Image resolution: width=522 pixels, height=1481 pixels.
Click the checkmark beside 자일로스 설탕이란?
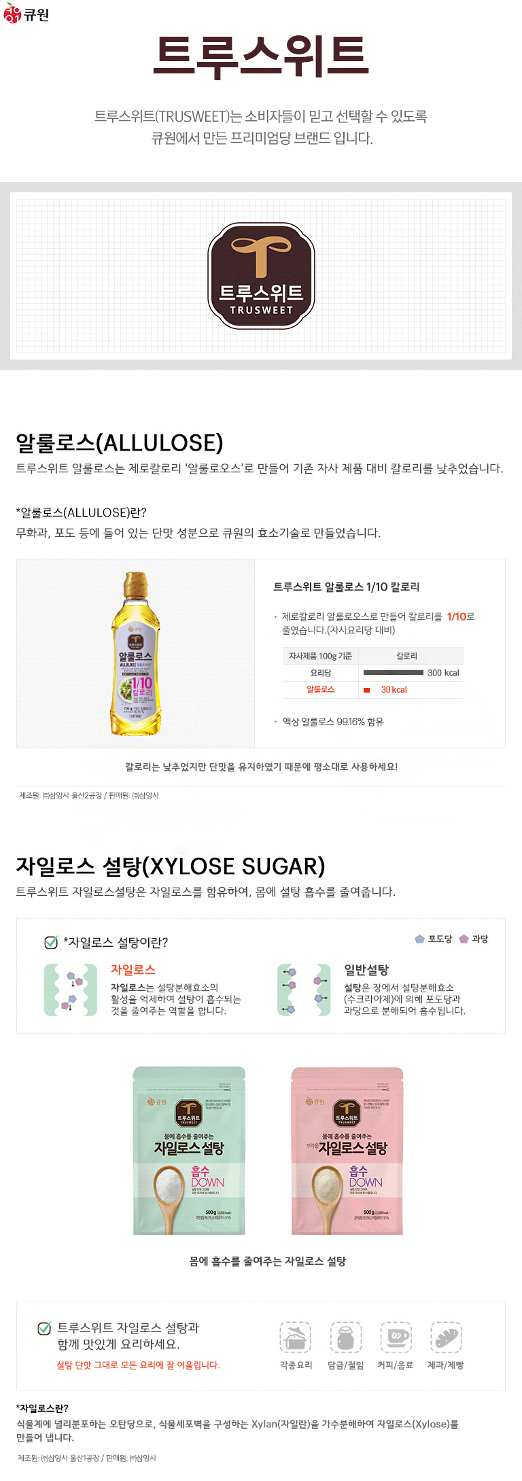[51, 943]
